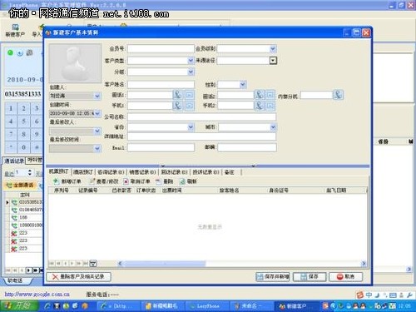
Task: Click the 详细地址 input field
Action: pos(201,136)
